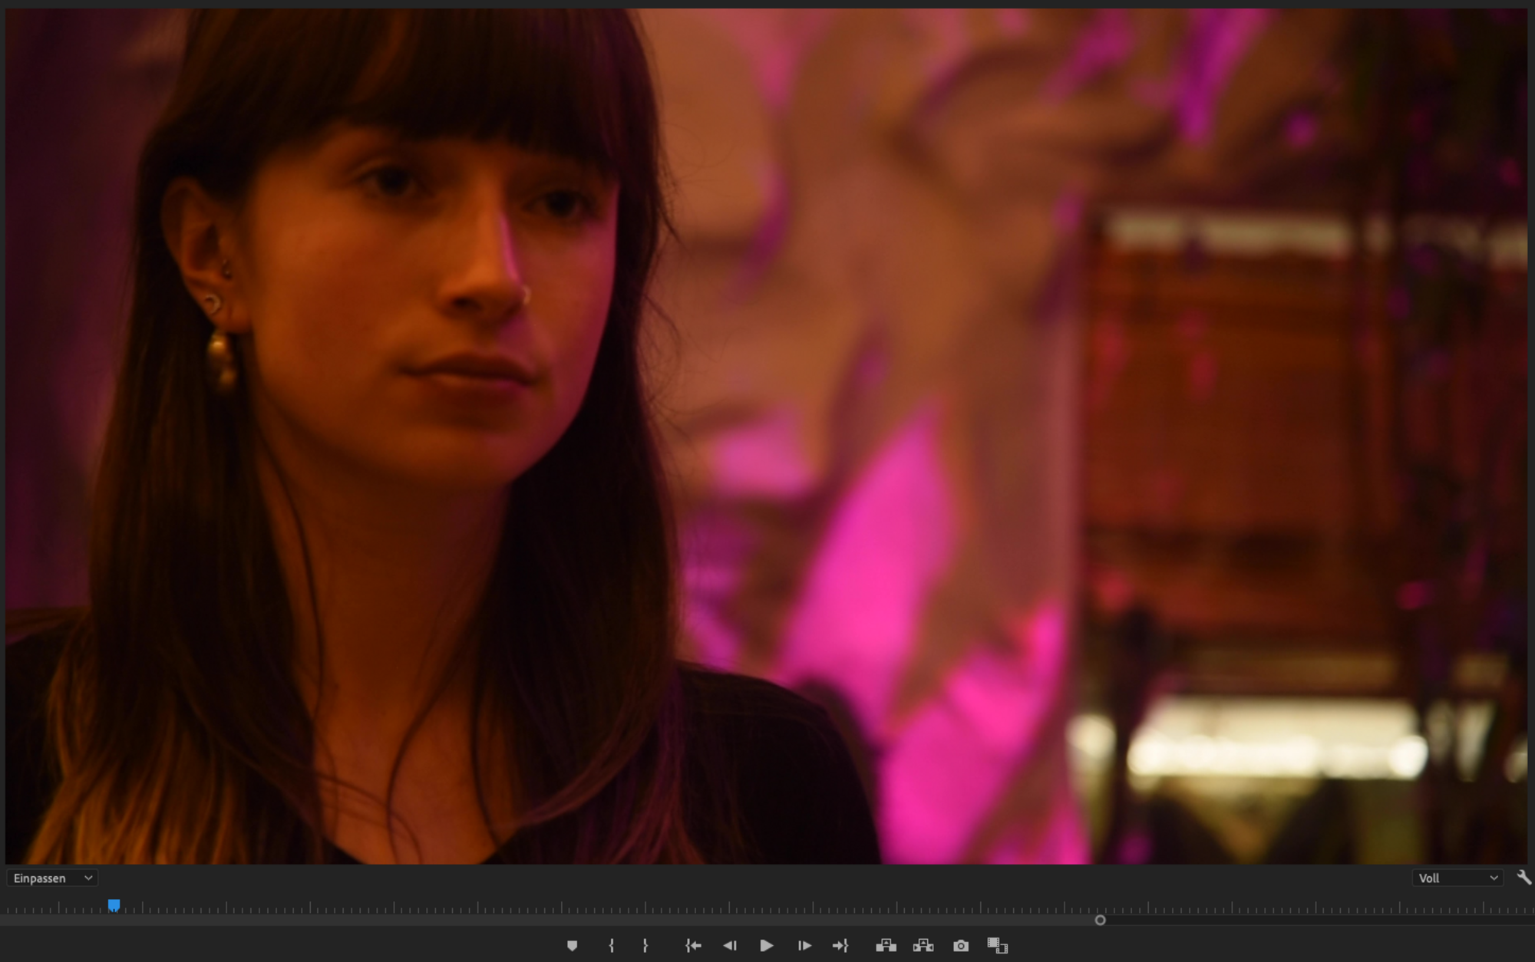Step back one frame

(730, 946)
